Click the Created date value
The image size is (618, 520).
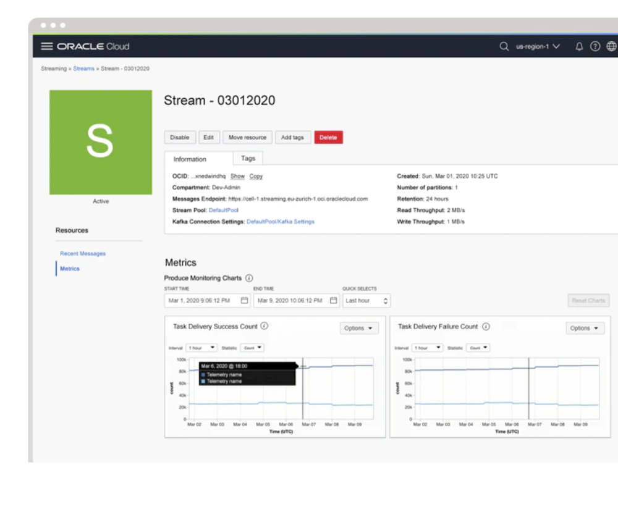(460, 176)
